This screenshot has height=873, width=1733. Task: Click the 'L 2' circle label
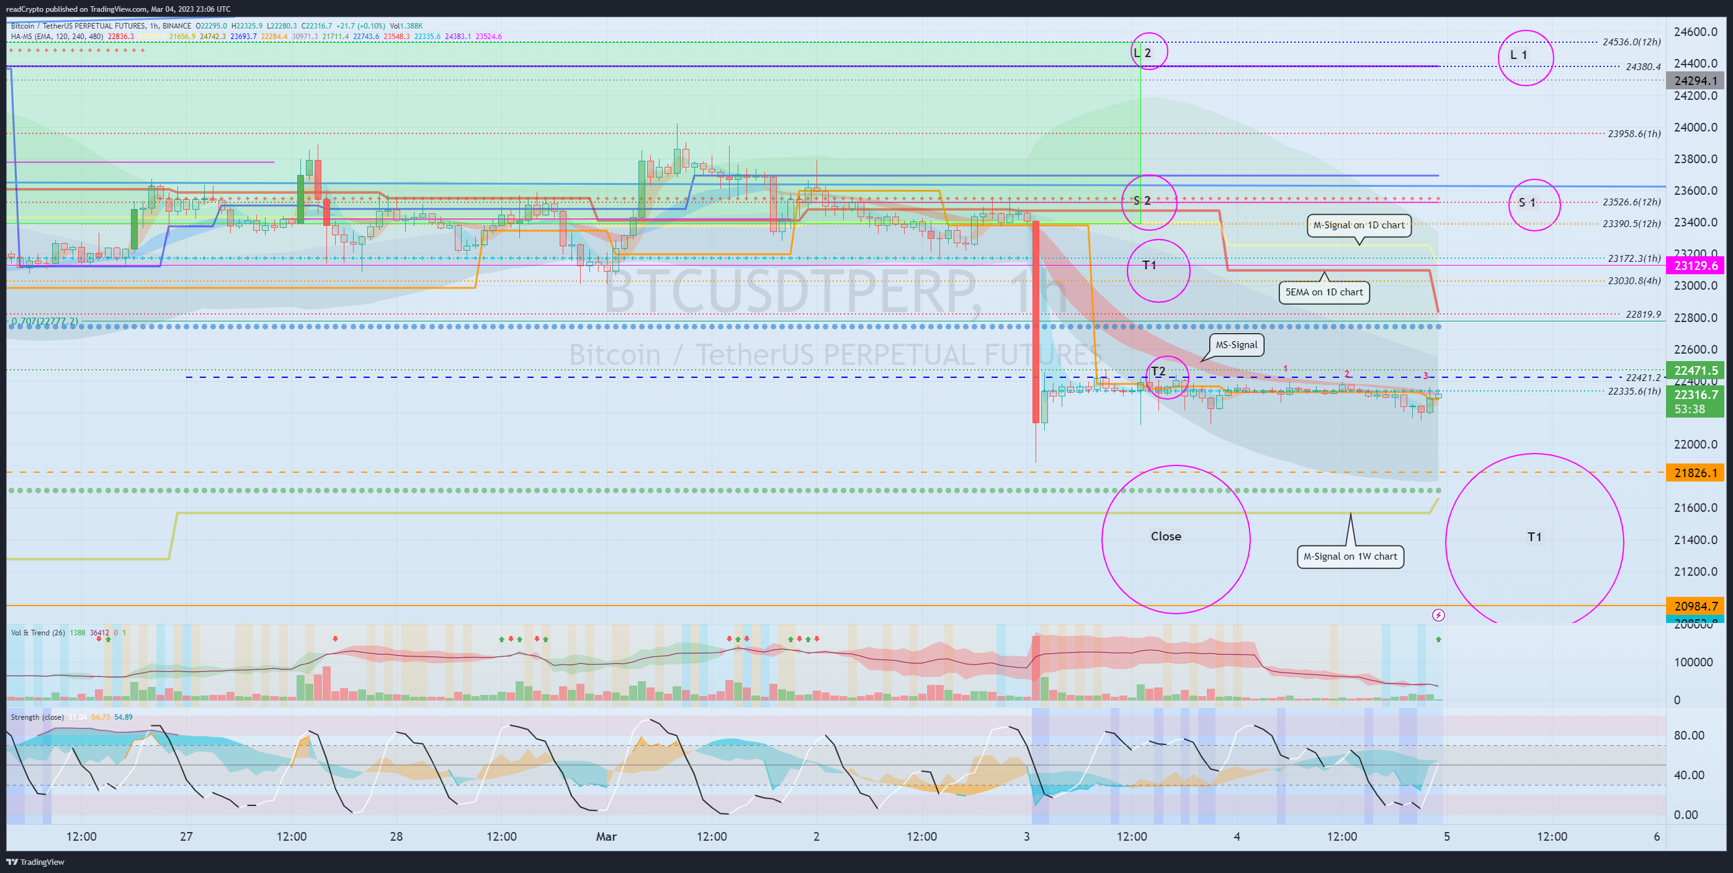pyautogui.click(x=1142, y=53)
